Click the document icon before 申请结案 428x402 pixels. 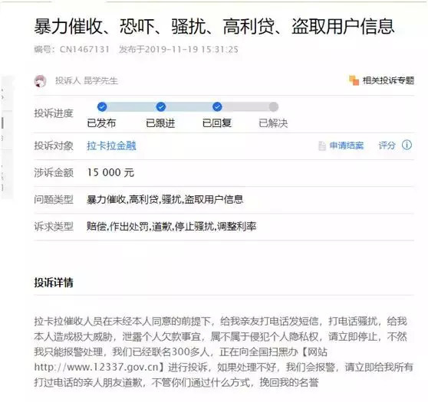pos(322,145)
